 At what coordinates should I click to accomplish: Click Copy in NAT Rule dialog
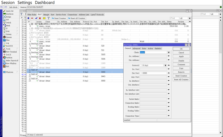181,68
